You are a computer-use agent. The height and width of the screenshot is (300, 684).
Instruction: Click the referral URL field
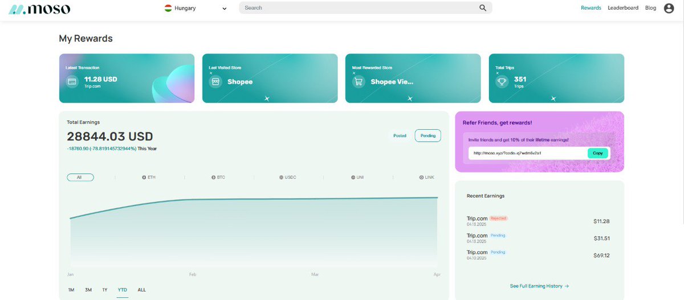[x=528, y=153]
